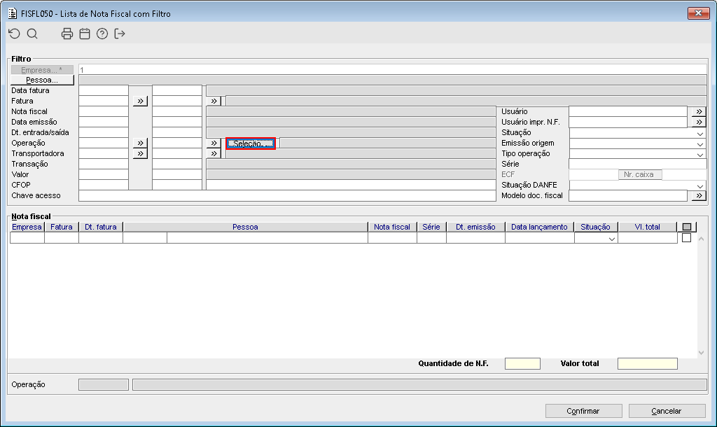Open help question-mark toolbar icon
Image resolution: width=717 pixels, height=427 pixels.
coord(102,34)
